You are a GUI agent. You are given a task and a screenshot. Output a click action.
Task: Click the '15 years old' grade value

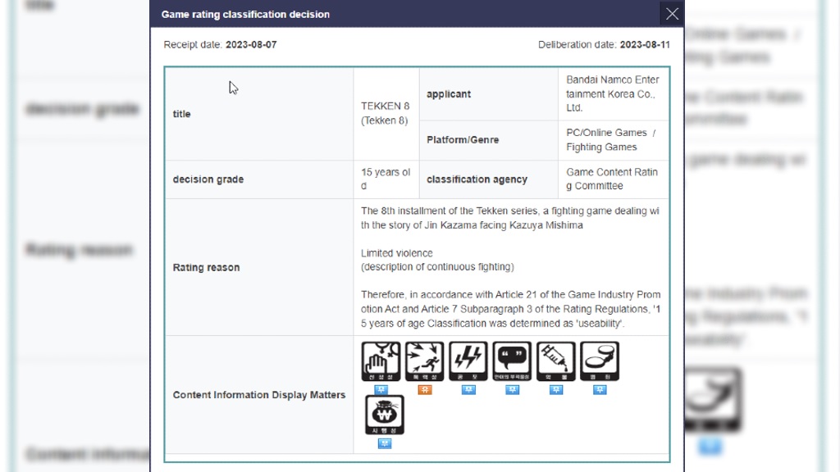[x=386, y=179]
